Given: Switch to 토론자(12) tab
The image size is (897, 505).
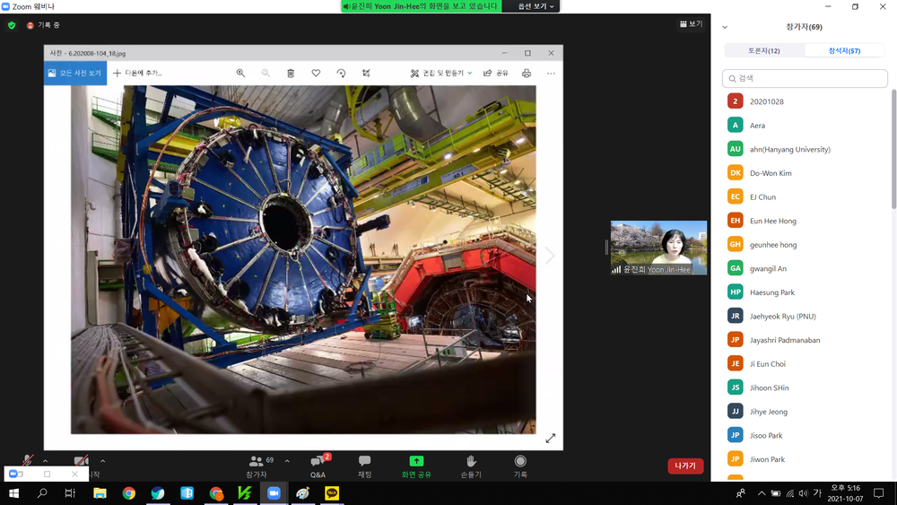Looking at the screenshot, I should pos(764,51).
